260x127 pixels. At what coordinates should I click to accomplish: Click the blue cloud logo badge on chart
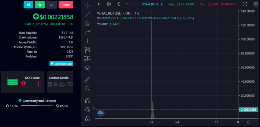point(101,113)
